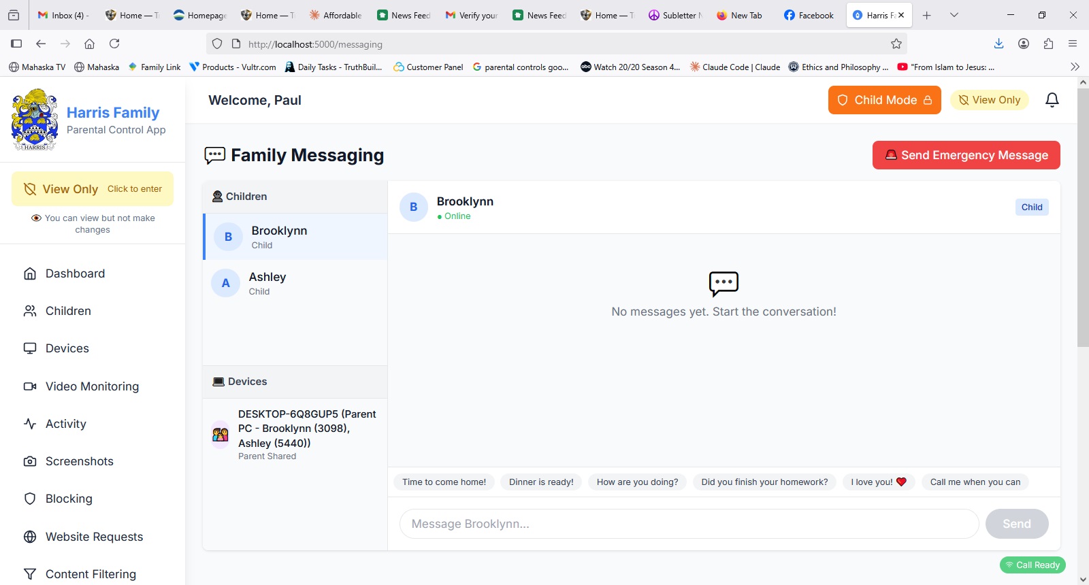Switch to the Facebook browser tab
The image size is (1089, 585).
point(809,15)
